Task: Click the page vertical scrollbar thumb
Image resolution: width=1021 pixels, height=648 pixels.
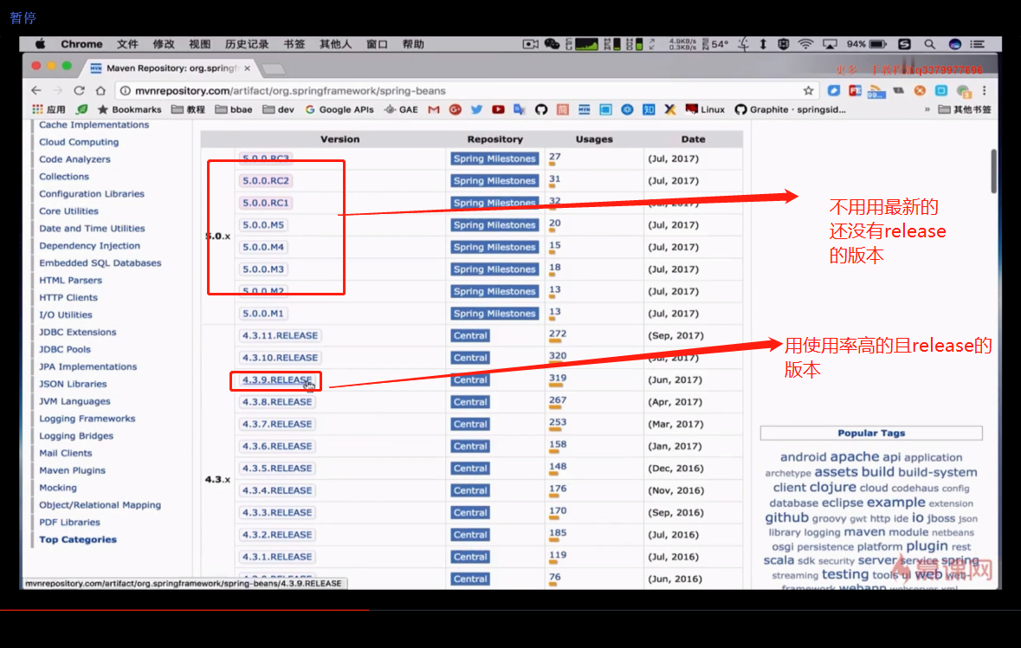Action: point(993,172)
